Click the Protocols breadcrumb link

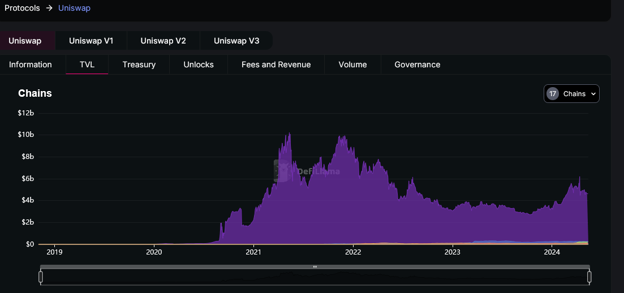(22, 8)
